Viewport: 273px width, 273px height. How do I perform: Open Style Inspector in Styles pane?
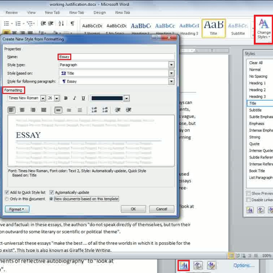(x=261, y=210)
